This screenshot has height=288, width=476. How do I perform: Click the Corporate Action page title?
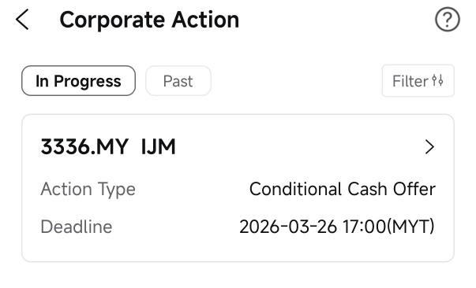click(149, 20)
